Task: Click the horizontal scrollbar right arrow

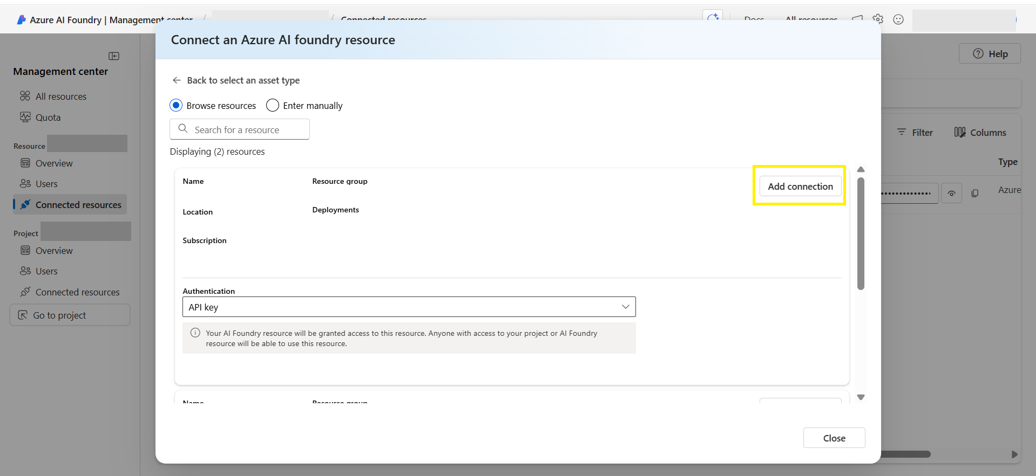Action: 1014,454
